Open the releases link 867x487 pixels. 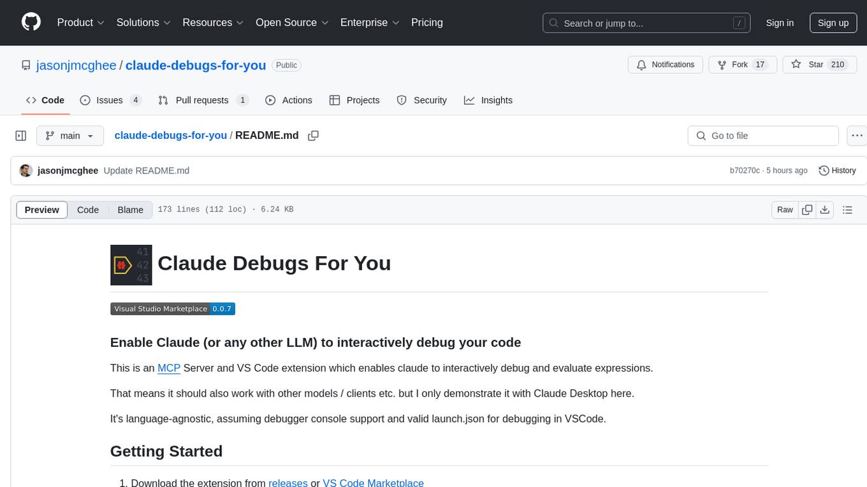pyautogui.click(x=288, y=483)
